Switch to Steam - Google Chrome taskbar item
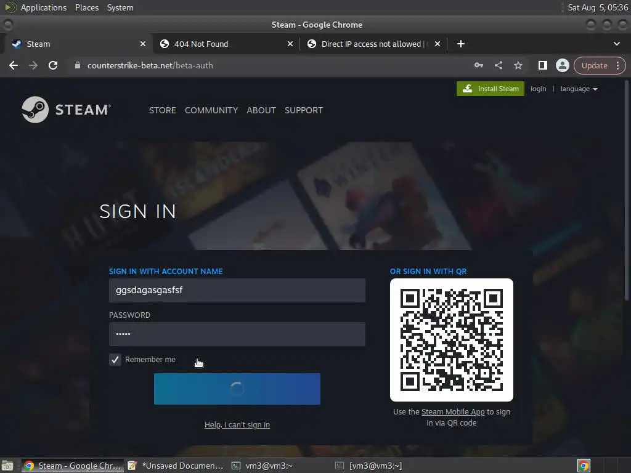Viewport: 631px width, 473px height. 73,466
